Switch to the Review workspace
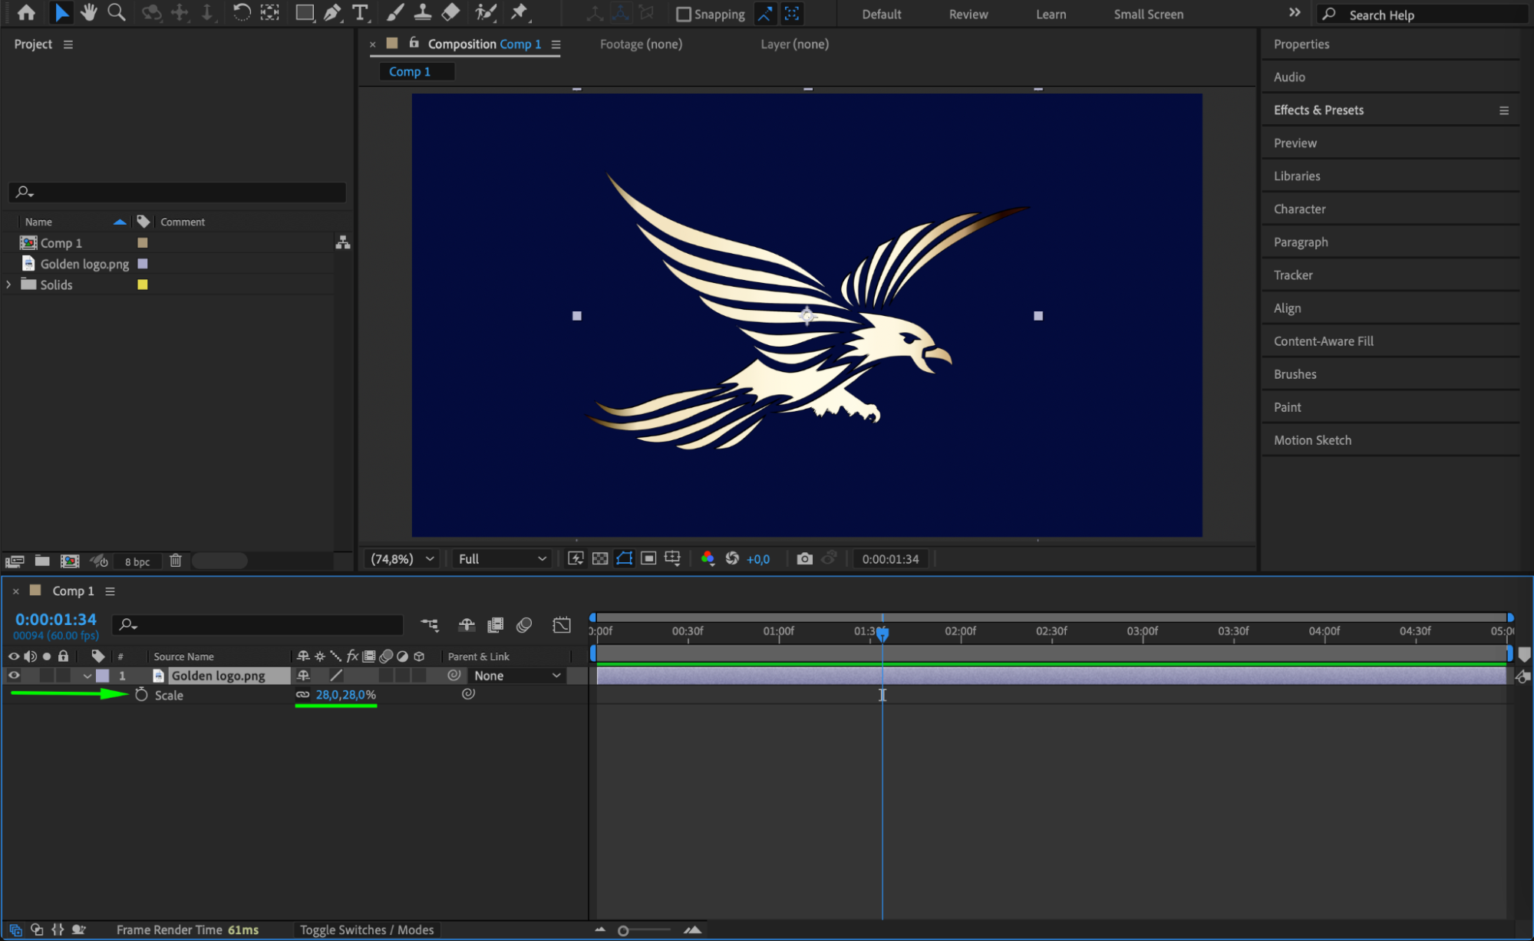Viewport: 1534px width, 941px height. coord(968,14)
